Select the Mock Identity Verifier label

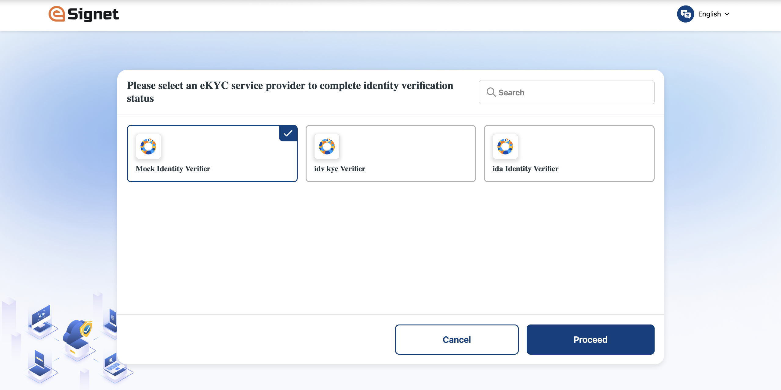coord(173,169)
